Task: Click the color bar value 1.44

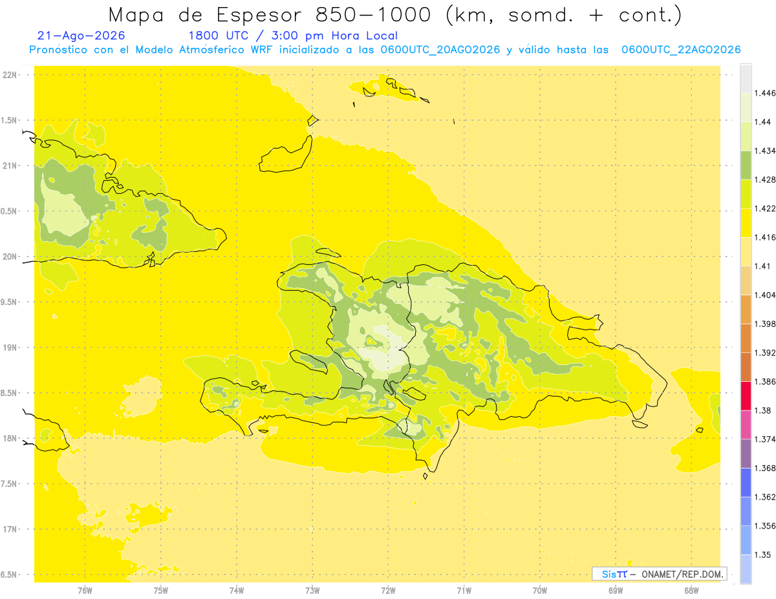Action: (x=763, y=122)
